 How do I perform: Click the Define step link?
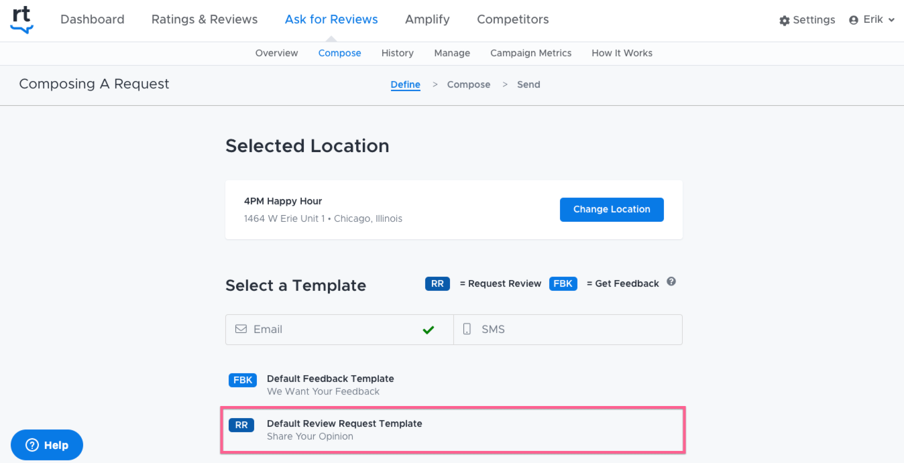(406, 84)
